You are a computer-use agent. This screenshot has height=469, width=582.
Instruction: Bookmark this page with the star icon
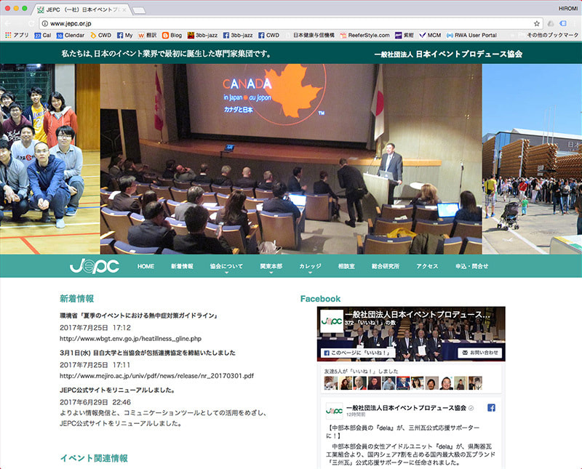point(537,23)
